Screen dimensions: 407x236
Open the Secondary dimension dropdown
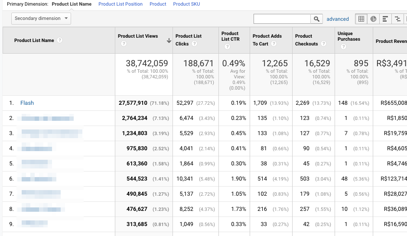click(x=41, y=19)
